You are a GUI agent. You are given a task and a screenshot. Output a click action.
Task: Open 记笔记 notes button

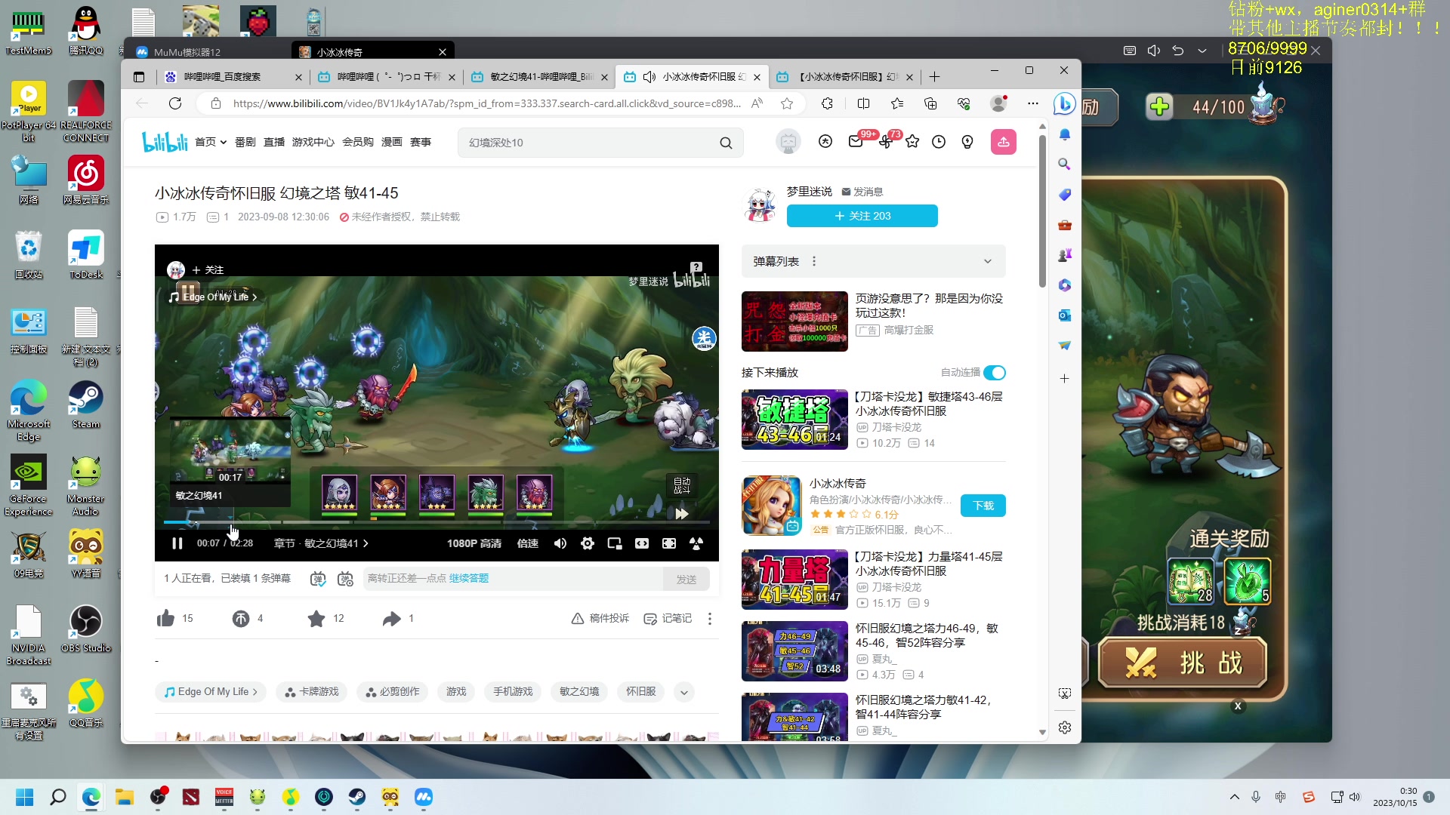pyautogui.click(x=668, y=618)
